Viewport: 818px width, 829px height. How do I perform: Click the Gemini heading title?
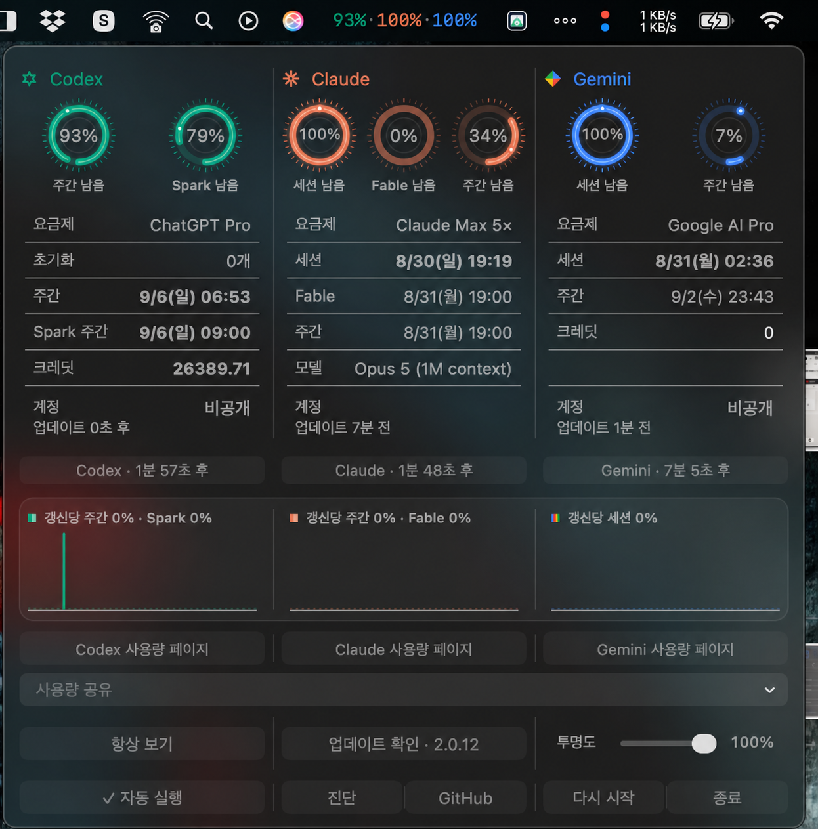coord(602,79)
